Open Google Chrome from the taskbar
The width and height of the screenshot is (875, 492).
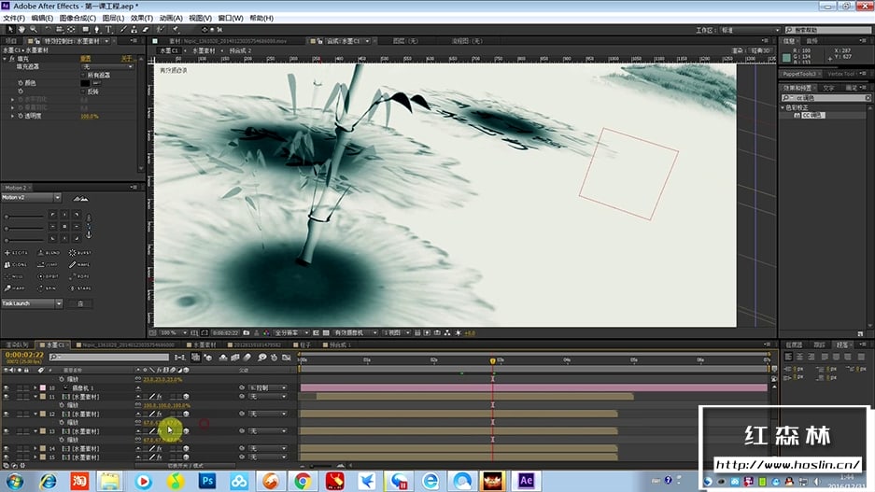coord(303,481)
